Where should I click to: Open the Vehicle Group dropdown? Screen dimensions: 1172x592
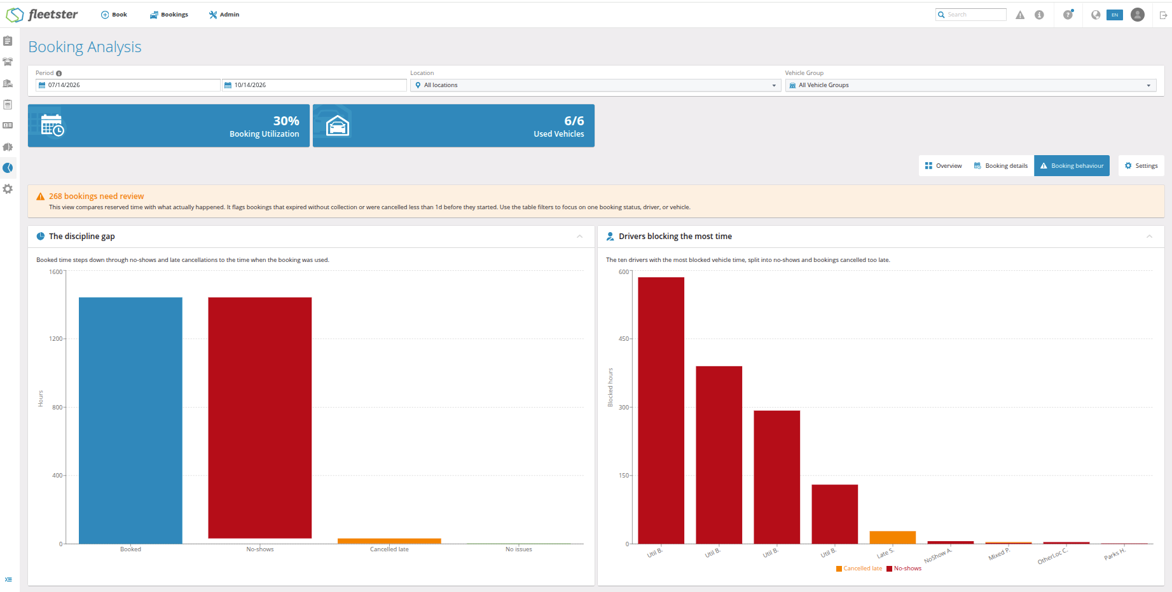coord(970,85)
